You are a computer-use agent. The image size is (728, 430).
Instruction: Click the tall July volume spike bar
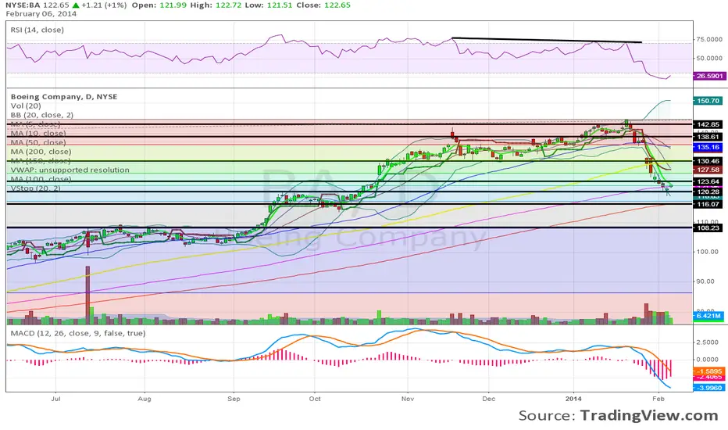coord(87,295)
